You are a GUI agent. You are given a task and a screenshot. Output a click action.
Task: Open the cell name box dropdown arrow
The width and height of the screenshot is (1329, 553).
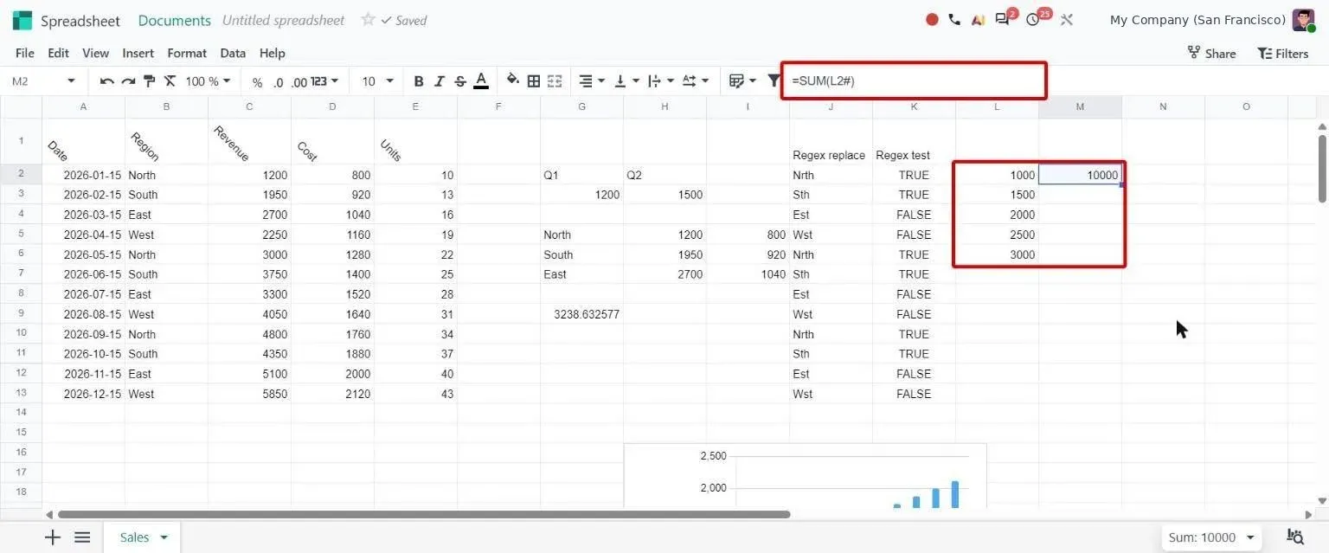pos(71,81)
